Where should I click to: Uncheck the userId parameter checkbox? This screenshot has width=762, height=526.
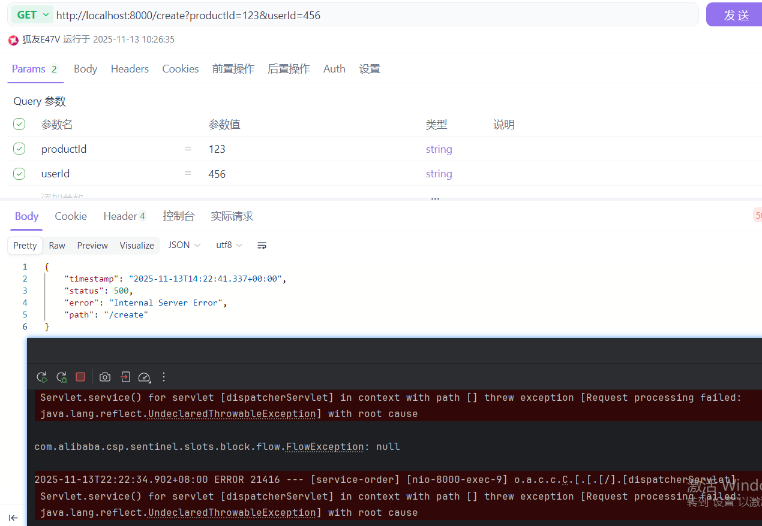[x=19, y=174]
